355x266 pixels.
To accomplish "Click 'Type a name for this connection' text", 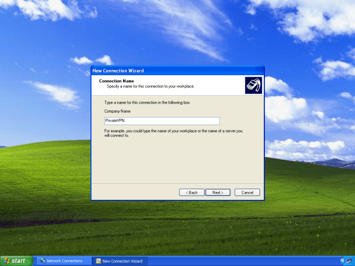I will point(147,102).
